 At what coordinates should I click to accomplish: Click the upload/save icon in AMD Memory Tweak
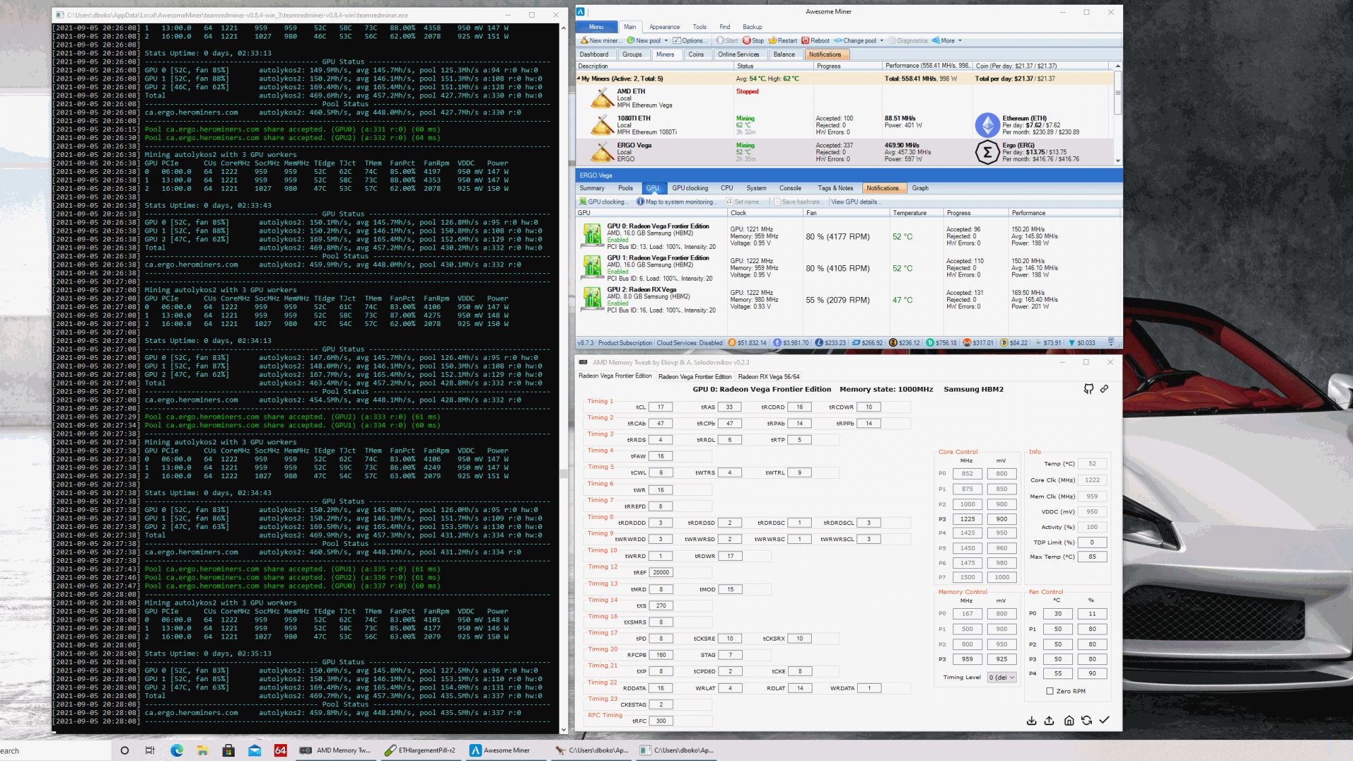(x=1049, y=720)
